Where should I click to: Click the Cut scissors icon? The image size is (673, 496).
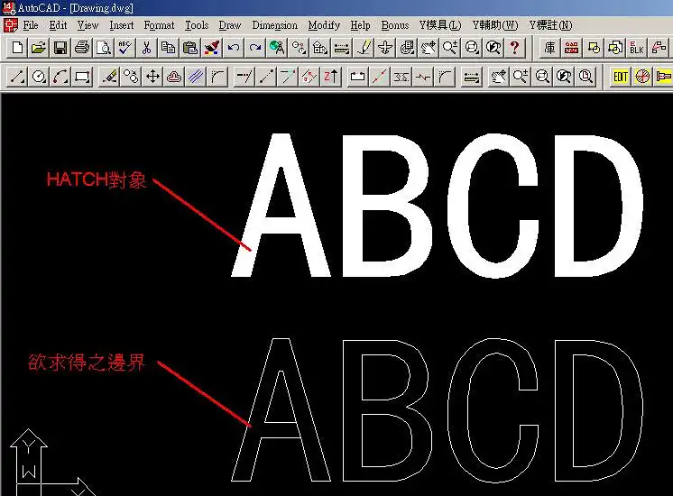coord(146,47)
